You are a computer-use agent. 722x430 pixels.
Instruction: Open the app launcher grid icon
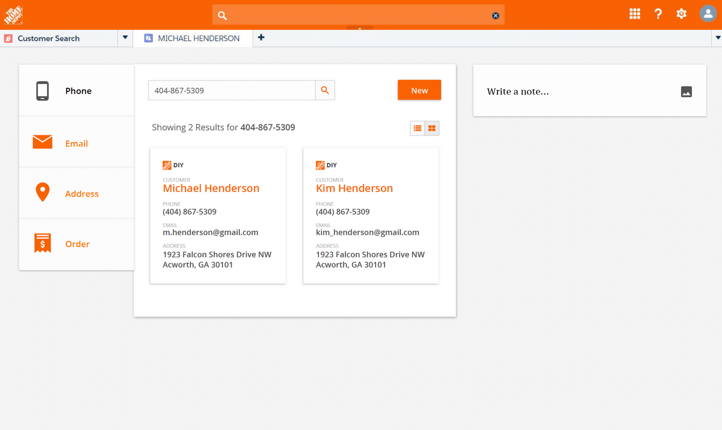click(x=635, y=14)
